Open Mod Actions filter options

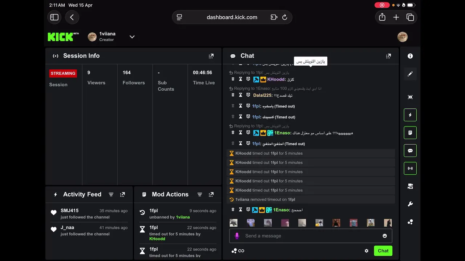pyautogui.click(x=199, y=195)
